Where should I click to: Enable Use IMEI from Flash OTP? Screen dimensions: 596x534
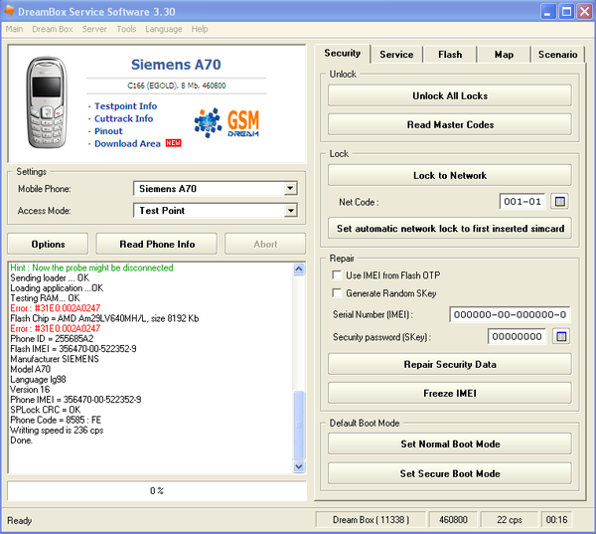pos(337,275)
